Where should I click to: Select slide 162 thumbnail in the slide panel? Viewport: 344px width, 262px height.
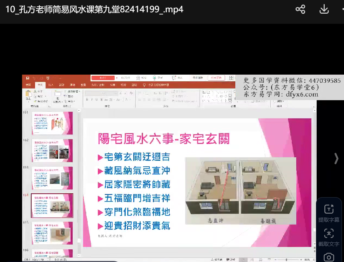52,150
